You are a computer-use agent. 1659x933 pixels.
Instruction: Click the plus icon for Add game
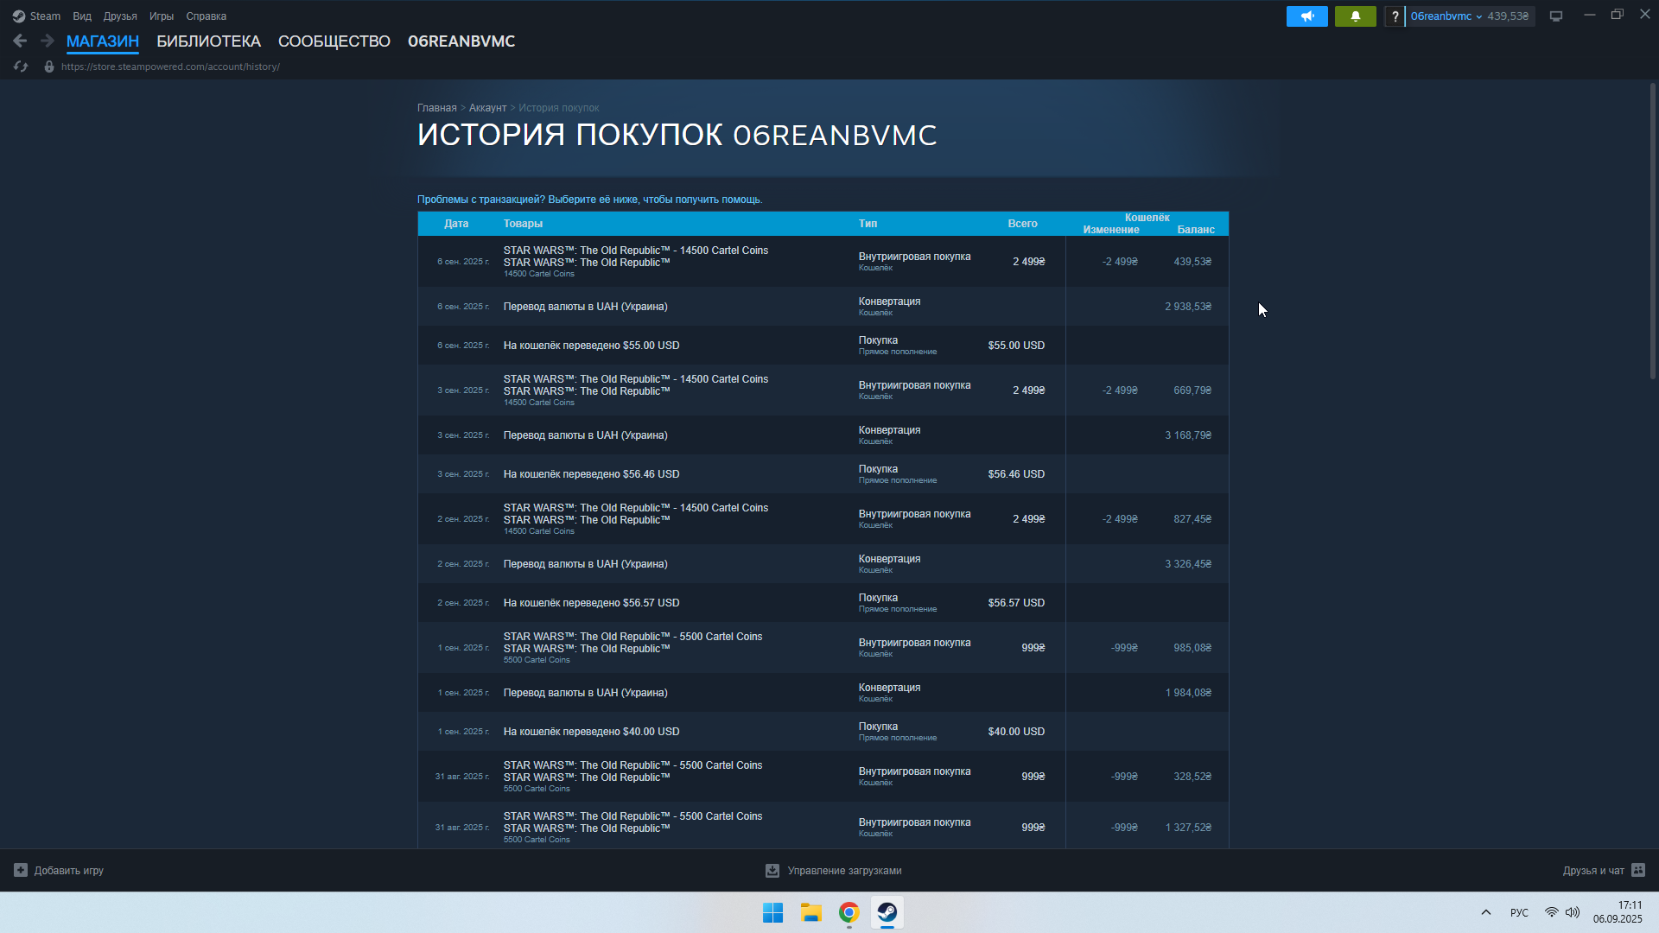21,871
